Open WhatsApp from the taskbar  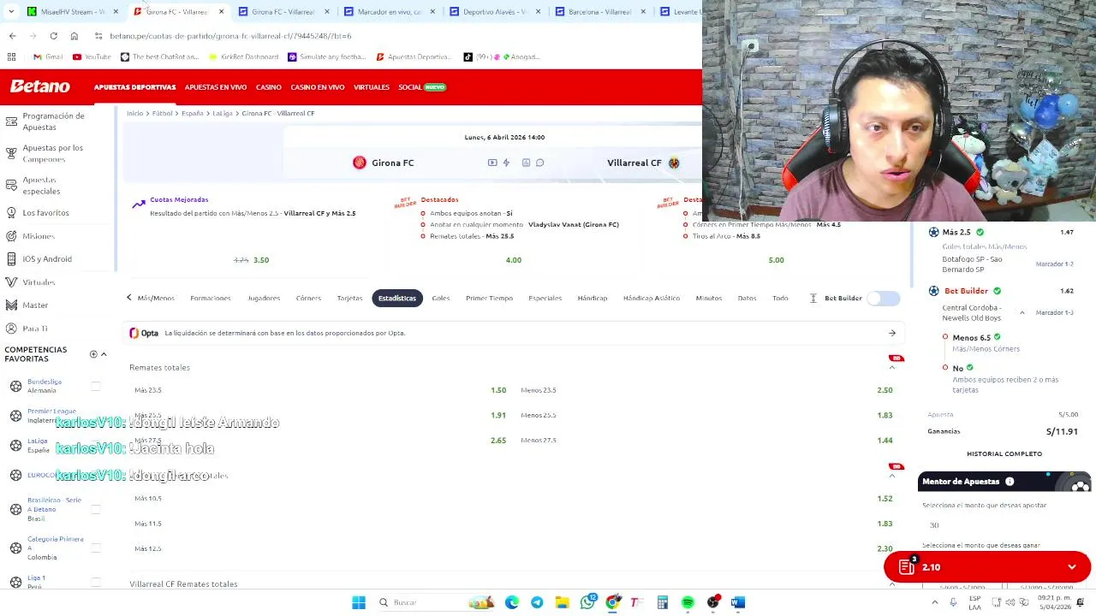(587, 602)
